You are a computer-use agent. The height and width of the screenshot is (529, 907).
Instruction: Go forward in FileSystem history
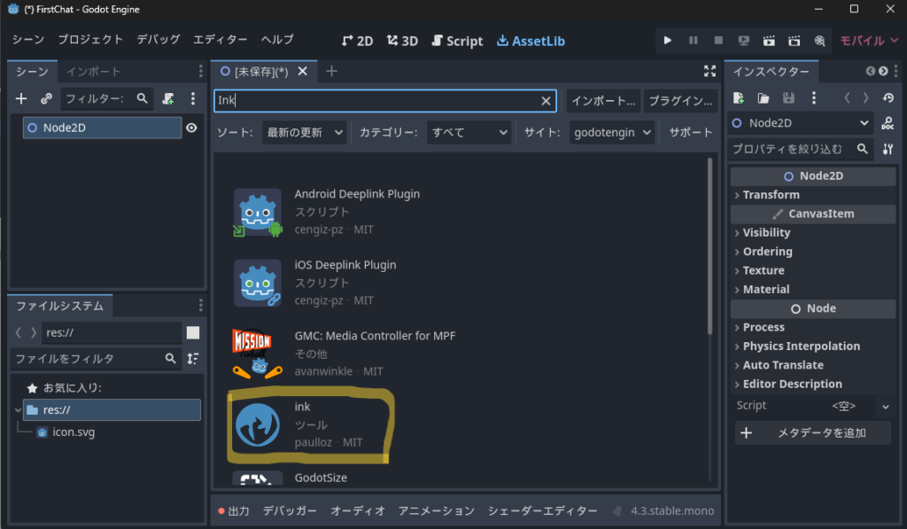34,333
